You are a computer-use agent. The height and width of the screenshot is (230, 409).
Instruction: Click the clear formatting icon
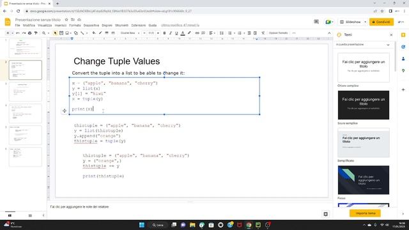tap(263, 33)
